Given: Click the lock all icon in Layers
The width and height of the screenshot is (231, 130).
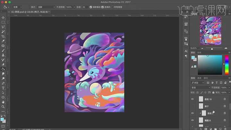Looking at the screenshot, I should (x=213, y=93).
